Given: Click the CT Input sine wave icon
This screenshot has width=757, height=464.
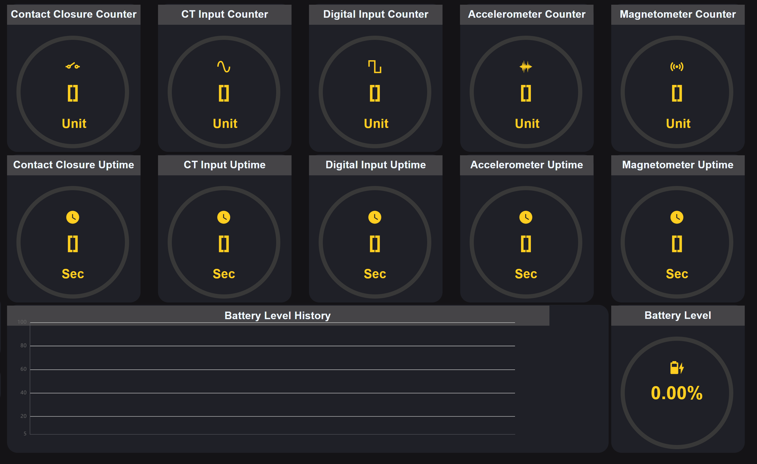Looking at the screenshot, I should (224, 66).
